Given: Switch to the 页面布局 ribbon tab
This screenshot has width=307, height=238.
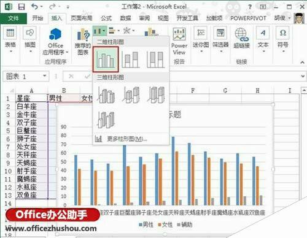Looking at the screenshot, I should tap(82, 18).
